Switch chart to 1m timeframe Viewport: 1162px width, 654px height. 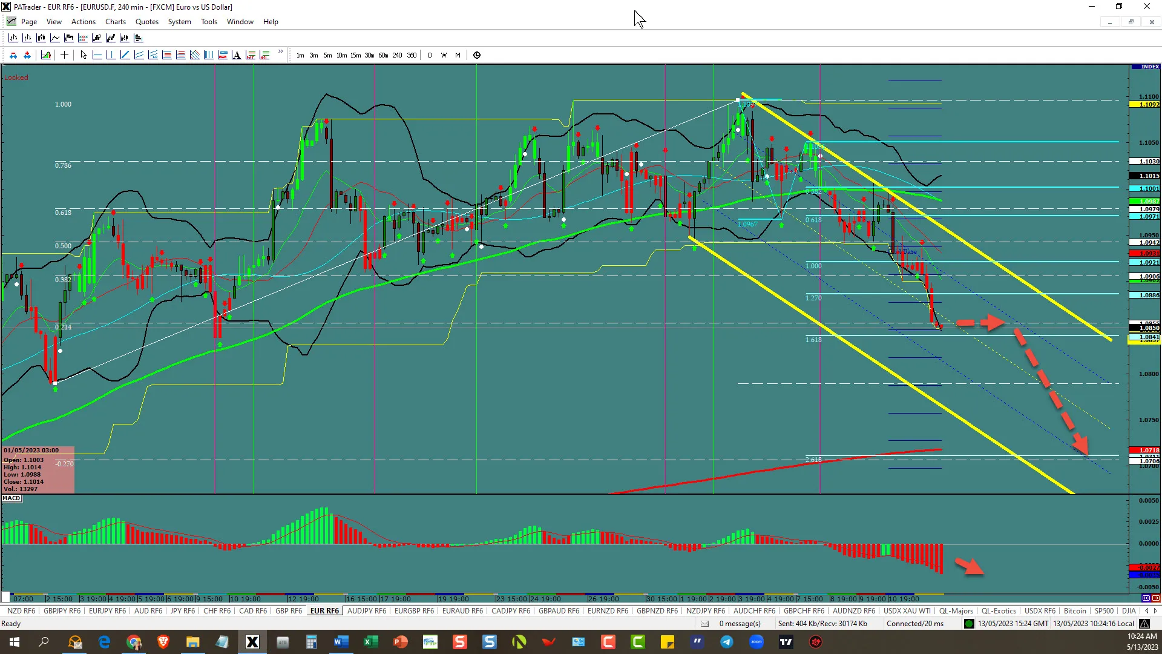click(x=300, y=55)
